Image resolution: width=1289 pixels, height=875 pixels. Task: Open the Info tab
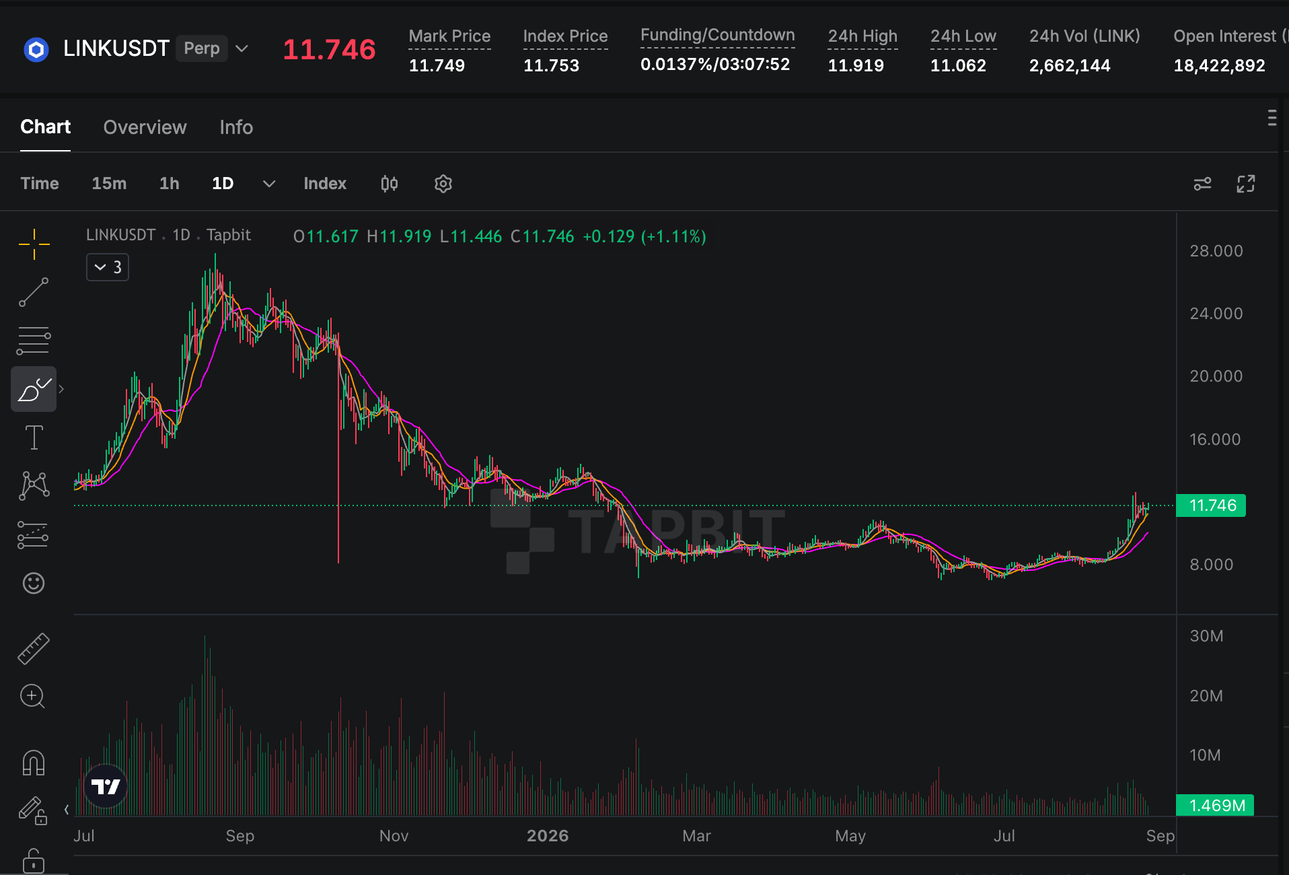coord(236,127)
